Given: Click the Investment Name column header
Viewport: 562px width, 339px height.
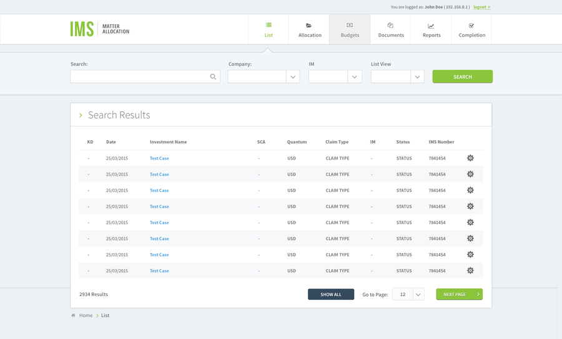Looking at the screenshot, I should pos(168,142).
